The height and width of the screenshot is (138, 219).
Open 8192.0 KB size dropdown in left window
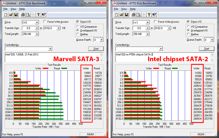59,28
